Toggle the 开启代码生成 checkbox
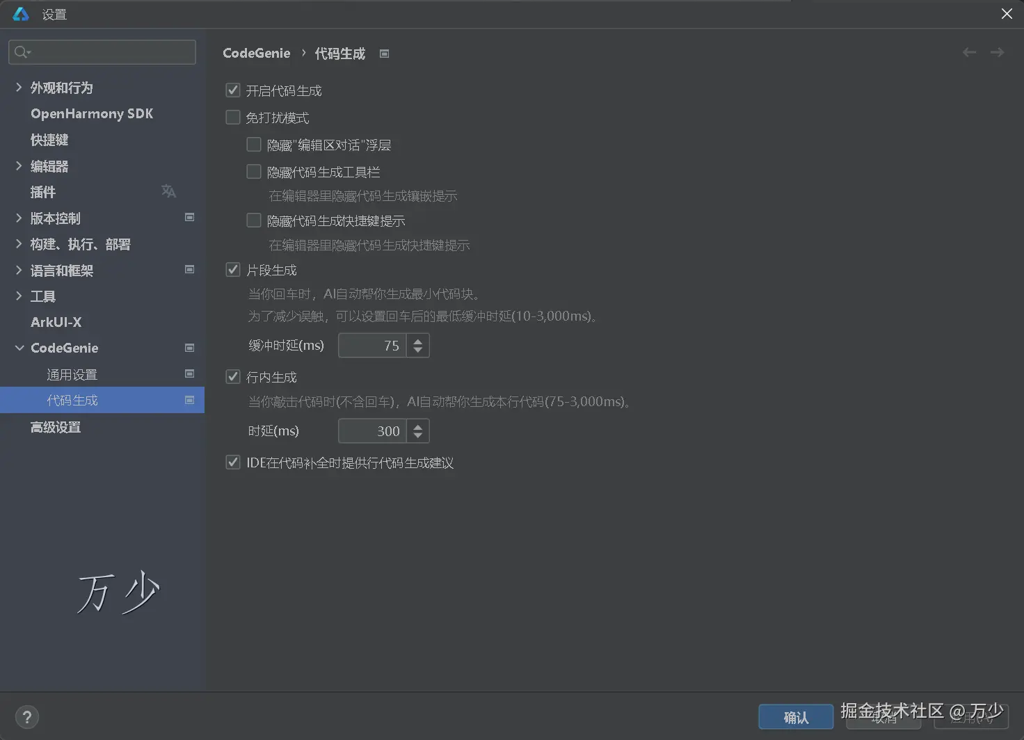This screenshot has height=740, width=1024. pos(233,90)
